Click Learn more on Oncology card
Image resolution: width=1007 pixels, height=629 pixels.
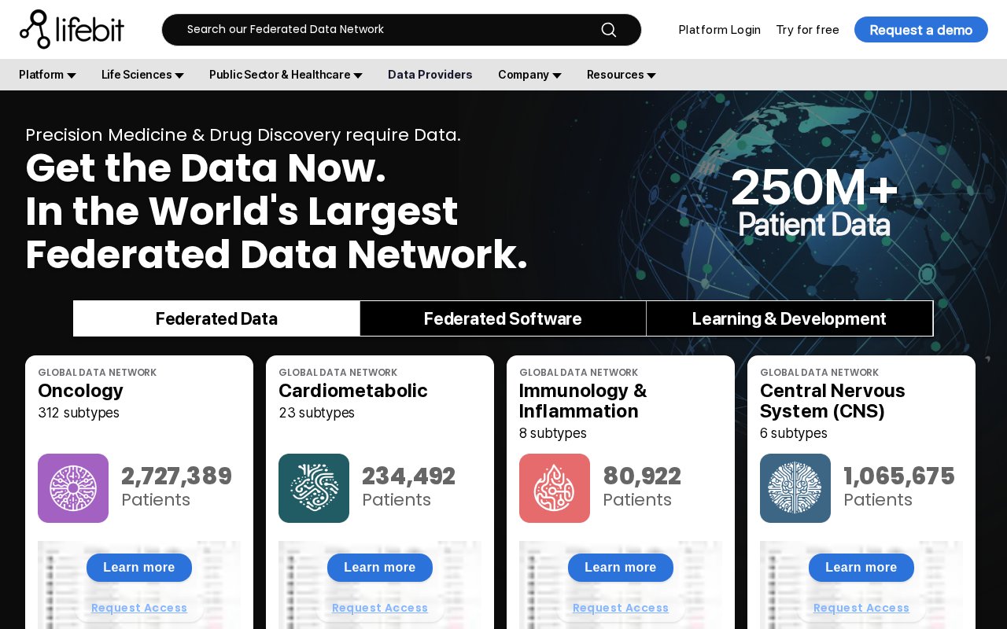coord(139,568)
